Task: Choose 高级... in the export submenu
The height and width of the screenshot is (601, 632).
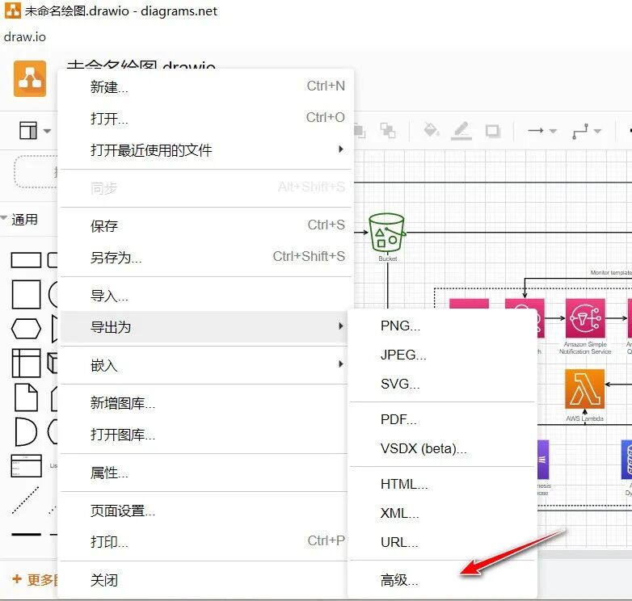Action: (x=399, y=580)
